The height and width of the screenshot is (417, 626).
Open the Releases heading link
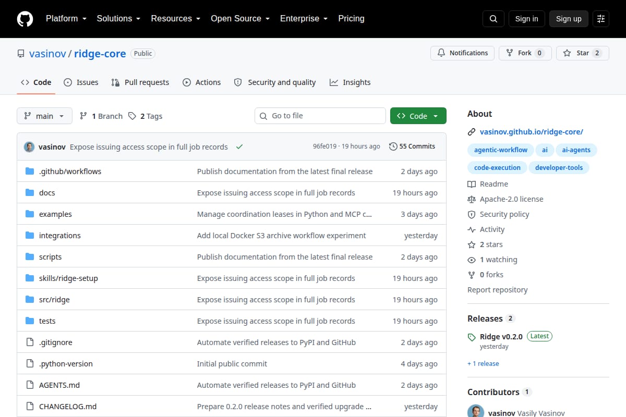click(x=491, y=318)
